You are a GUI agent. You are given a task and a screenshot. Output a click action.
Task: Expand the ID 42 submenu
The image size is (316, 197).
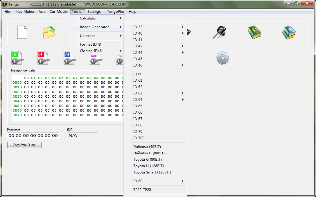(155, 46)
